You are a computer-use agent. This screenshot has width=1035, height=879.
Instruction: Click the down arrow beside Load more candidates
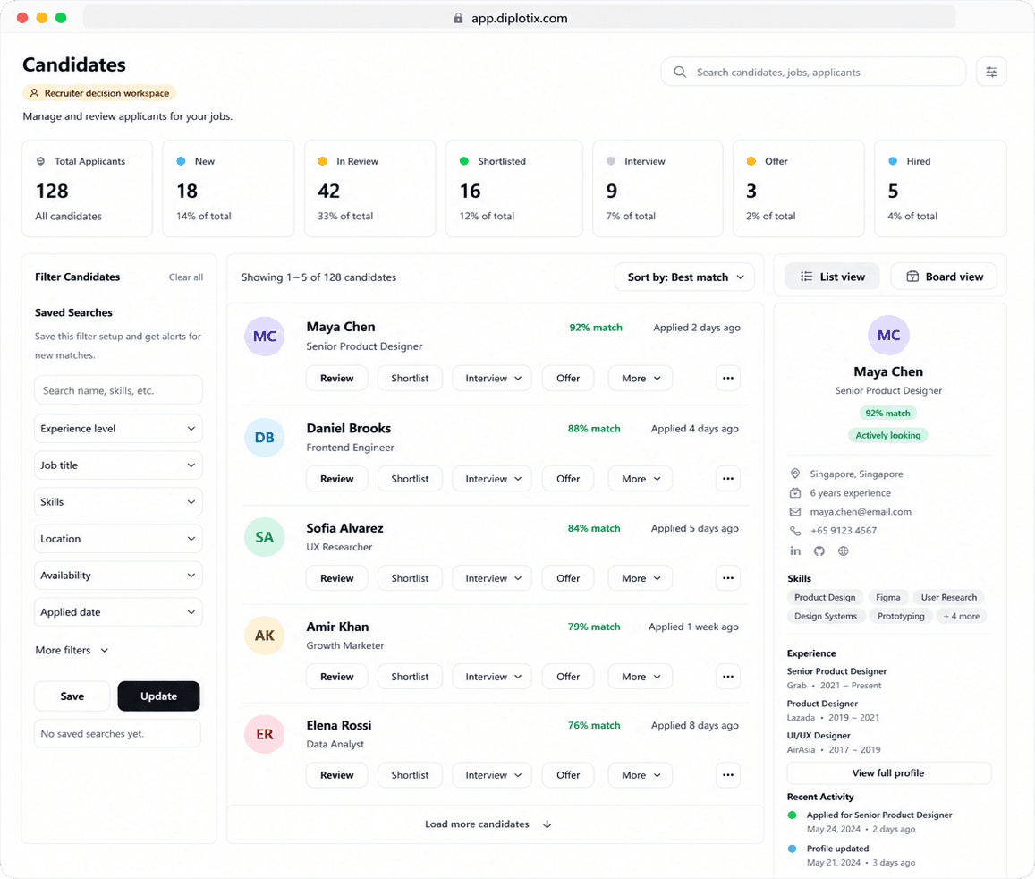(547, 824)
